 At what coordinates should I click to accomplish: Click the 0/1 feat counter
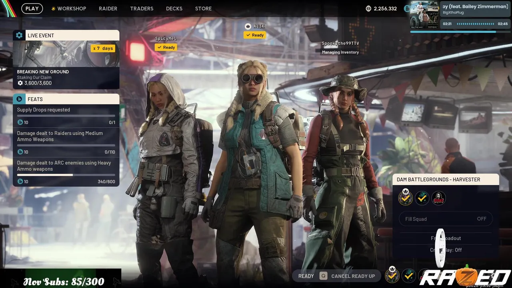[112, 122]
